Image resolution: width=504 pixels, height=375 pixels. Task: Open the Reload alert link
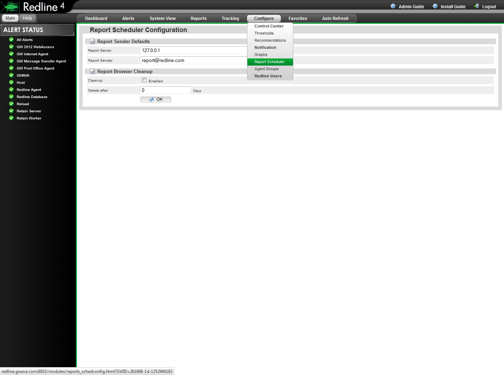point(23,104)
